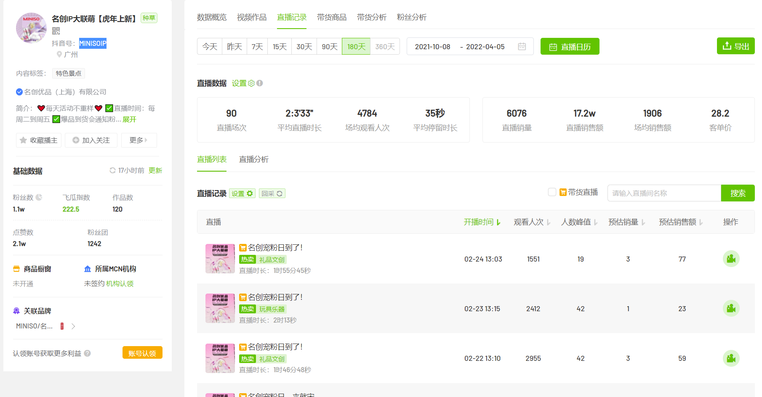
Task: Click the orange 账号认领 button
Action: pos(142,353)
